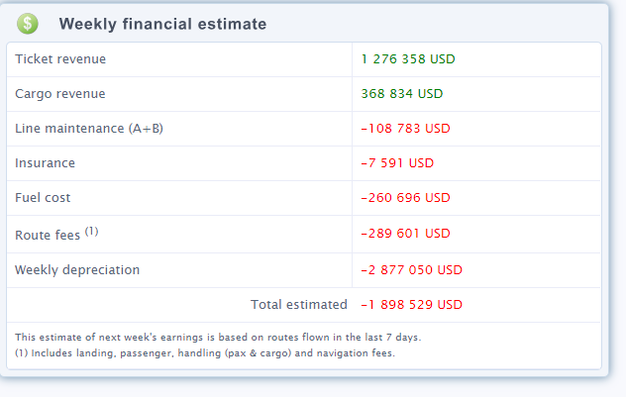Click the fuel cost value -260 696 USD
The image size is (626, 397).
pyautogui.click(x=405, y=198)
